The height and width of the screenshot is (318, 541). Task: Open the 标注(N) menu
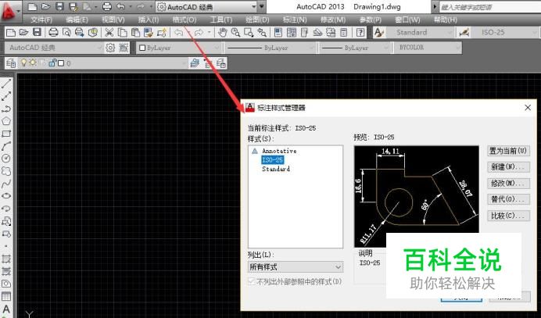coord(295,20)
